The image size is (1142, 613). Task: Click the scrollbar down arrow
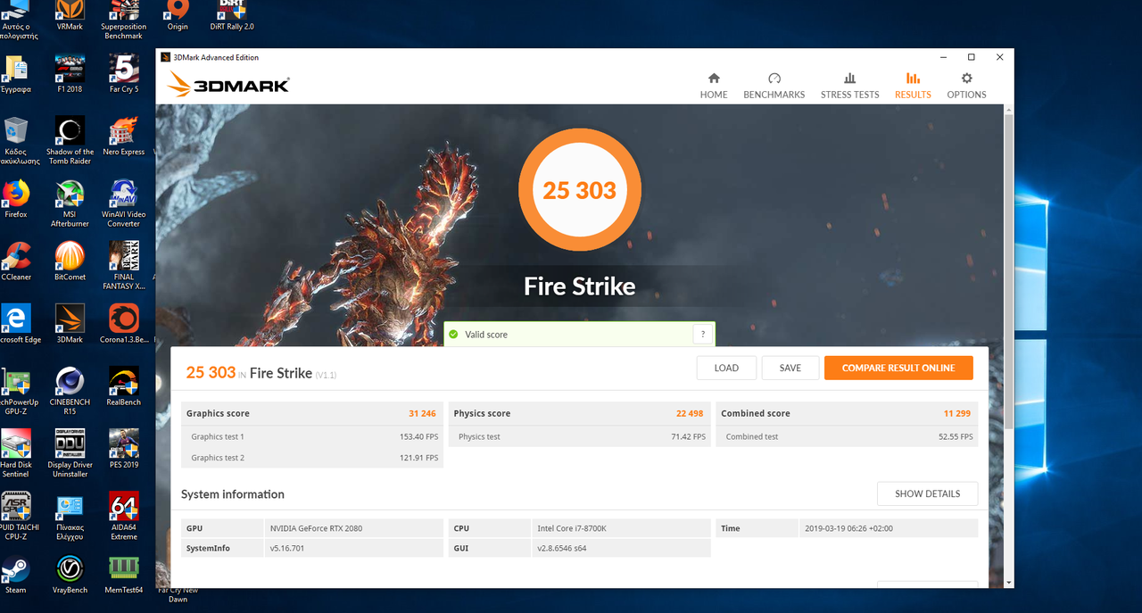1009,583
